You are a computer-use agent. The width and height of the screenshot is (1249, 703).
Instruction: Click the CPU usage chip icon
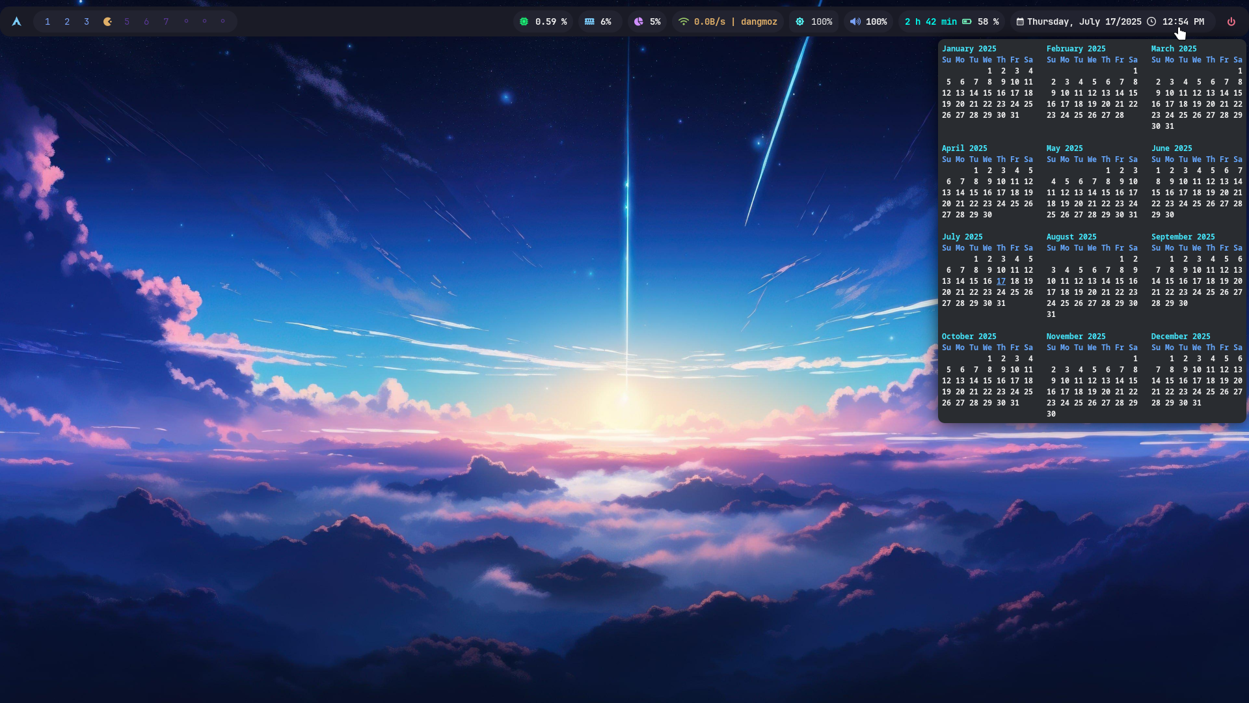524,21
